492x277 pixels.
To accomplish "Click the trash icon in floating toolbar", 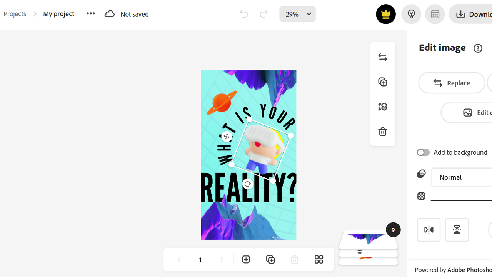I will coord(383,132).
